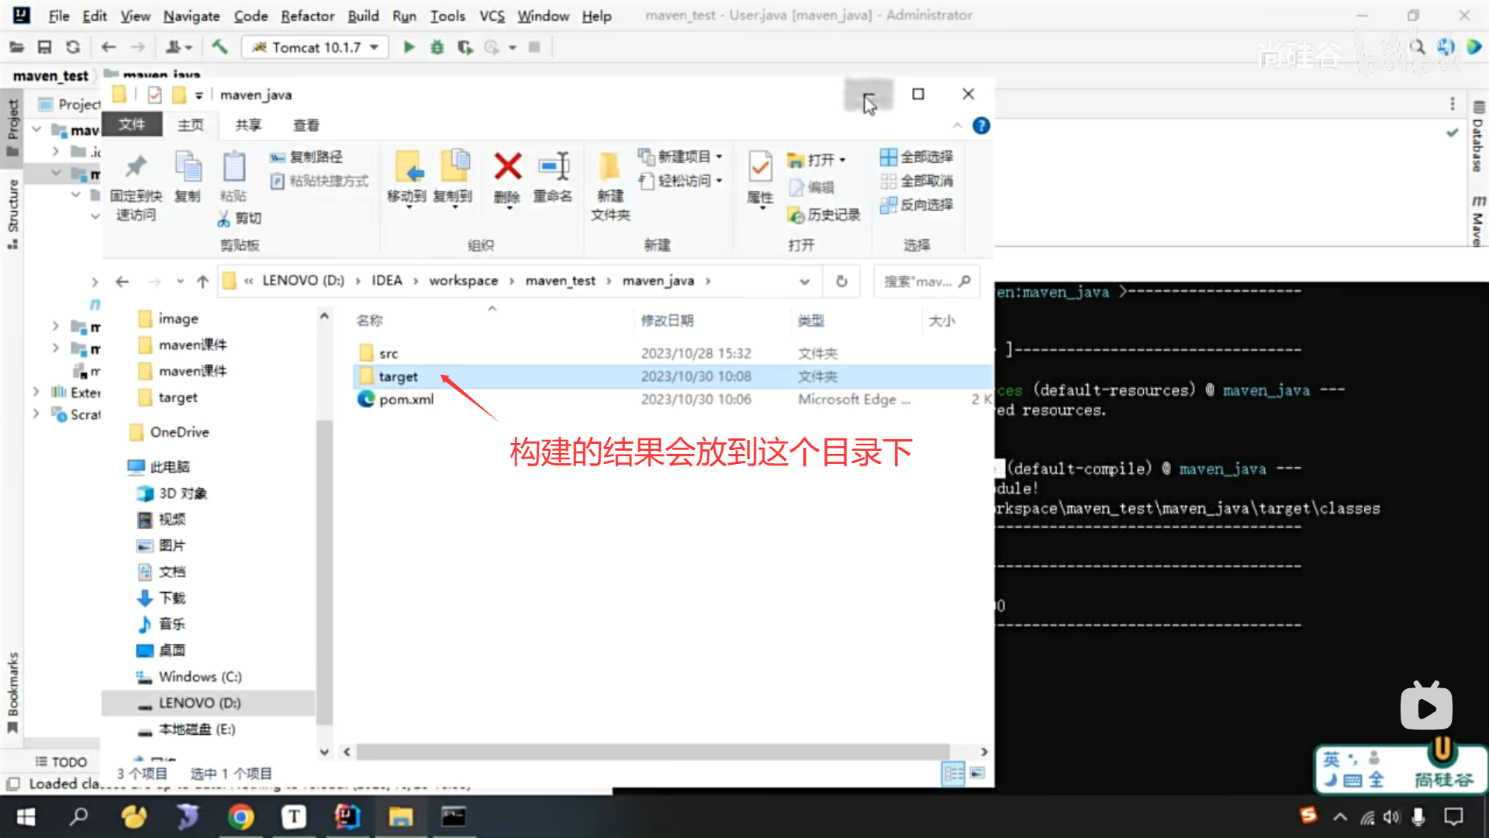Click the red Delete icon in ribbon
Image resolution: width=1489 pixels, height=838 pixels.
[507, 167]
